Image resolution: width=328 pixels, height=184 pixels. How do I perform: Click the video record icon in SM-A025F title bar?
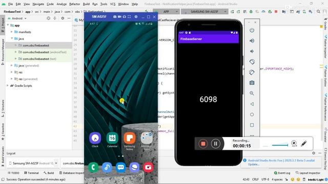click(x=119, y=17)
